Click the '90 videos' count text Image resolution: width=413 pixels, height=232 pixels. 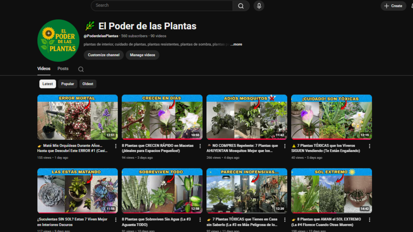coord(158,36)
